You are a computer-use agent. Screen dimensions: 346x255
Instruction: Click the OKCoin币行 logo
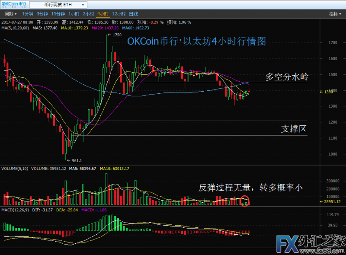click(x=14, y=4)
